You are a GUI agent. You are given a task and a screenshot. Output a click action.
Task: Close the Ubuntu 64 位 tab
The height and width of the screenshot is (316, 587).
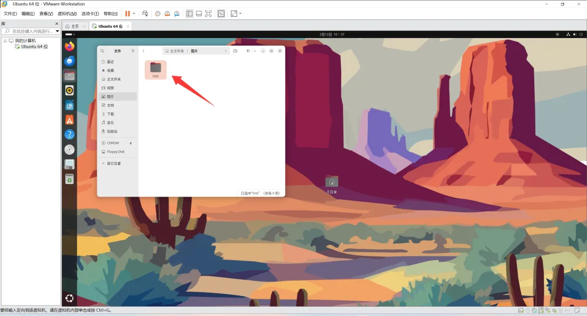point(128,26)
